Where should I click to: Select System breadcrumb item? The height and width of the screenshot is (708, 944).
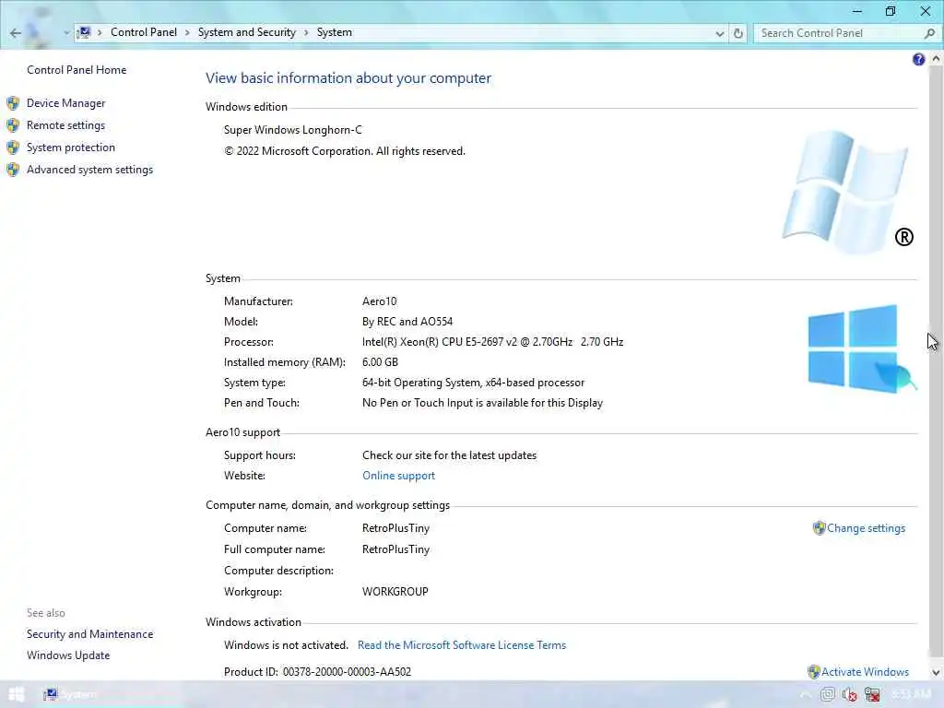click(x=334, y=32)
